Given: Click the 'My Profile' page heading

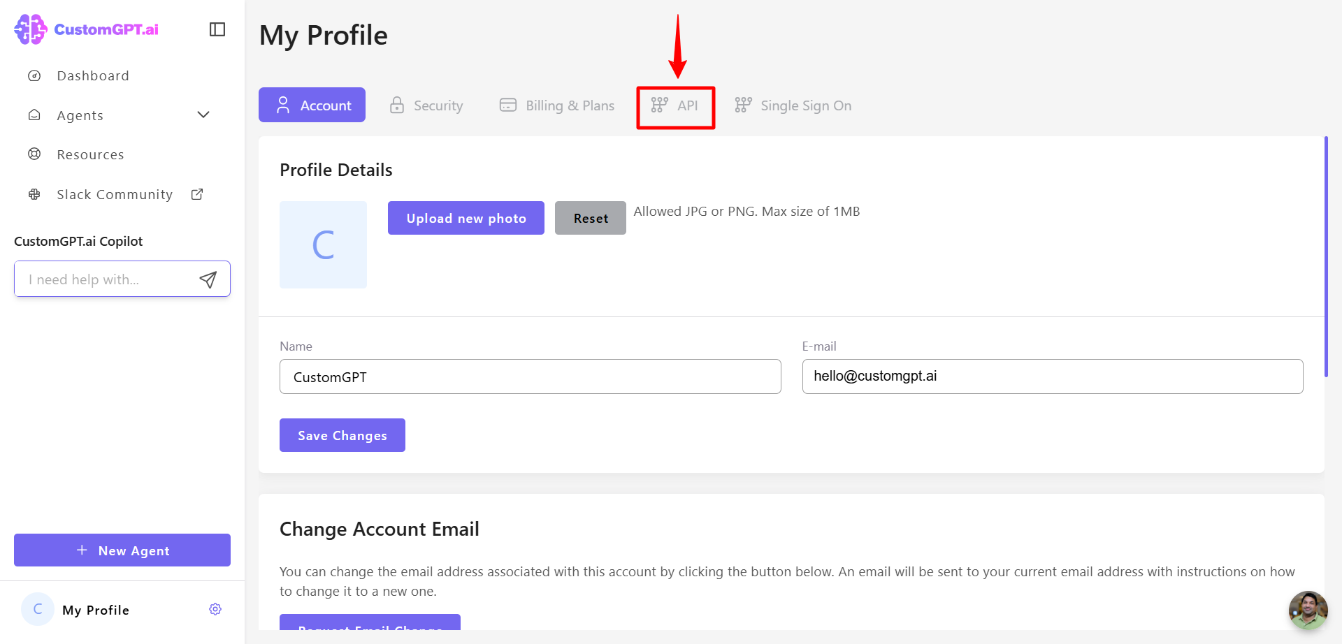Looking at the screenshot, I should tap(324, 36).
